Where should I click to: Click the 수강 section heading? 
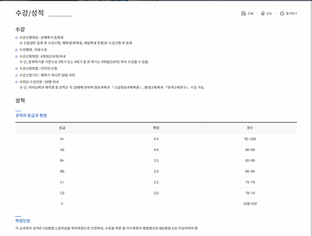tap(20, 29)
